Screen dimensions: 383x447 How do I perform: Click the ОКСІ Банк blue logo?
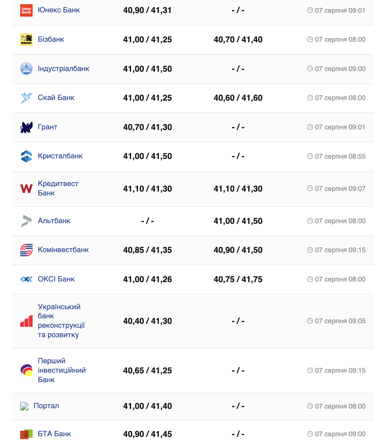(x=26, y=279)
